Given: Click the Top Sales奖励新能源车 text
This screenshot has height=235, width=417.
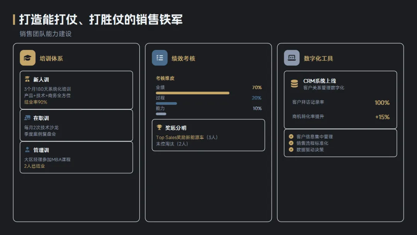Looking at the screenshot, I should click(180, 137).
